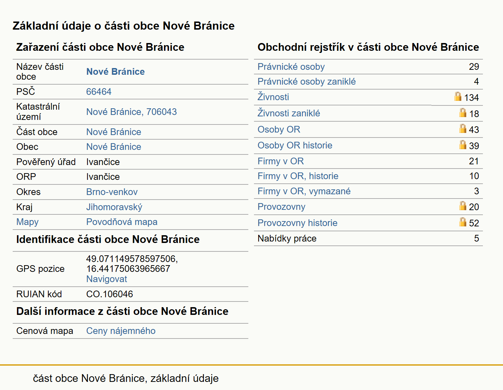Click lock icon in Provozovny historie row
Image resolution: width=503 pixels, height=390 pixels.
click(462, 222)
